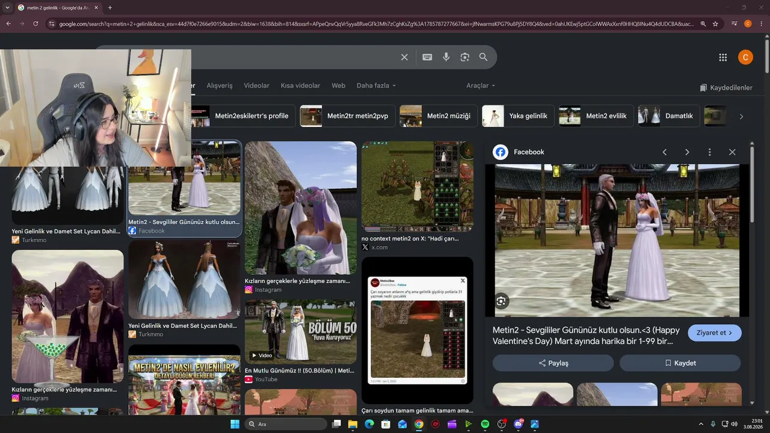Switch to the Kısa videolar tab

[300, 85]
